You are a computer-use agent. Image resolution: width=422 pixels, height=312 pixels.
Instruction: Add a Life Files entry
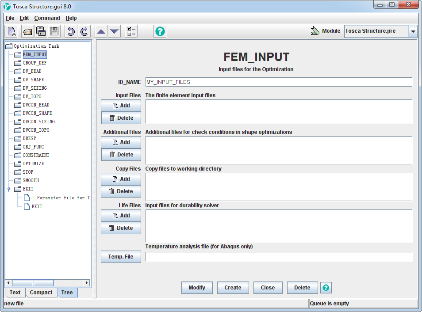coord(121,216)
